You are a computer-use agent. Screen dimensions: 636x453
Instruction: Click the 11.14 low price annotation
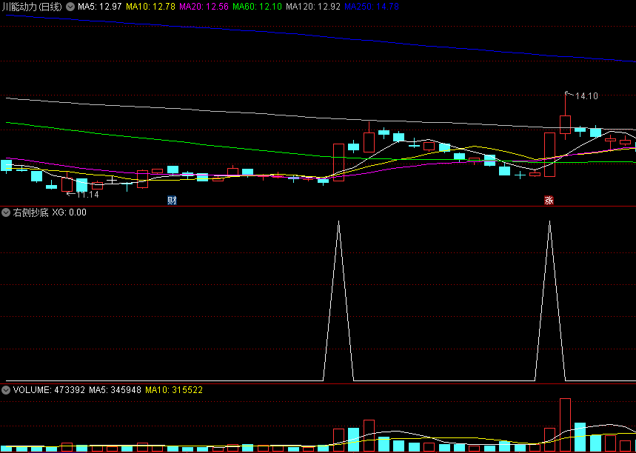(87, 195)
